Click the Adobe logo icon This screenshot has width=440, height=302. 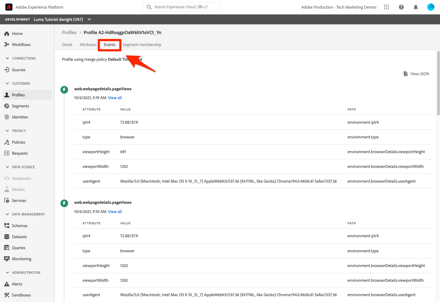9,7
